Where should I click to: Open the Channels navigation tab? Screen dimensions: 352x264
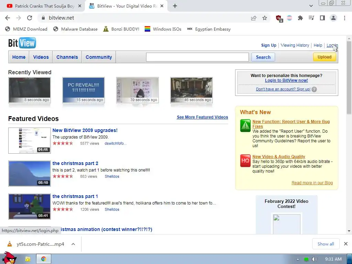(67, 57)
